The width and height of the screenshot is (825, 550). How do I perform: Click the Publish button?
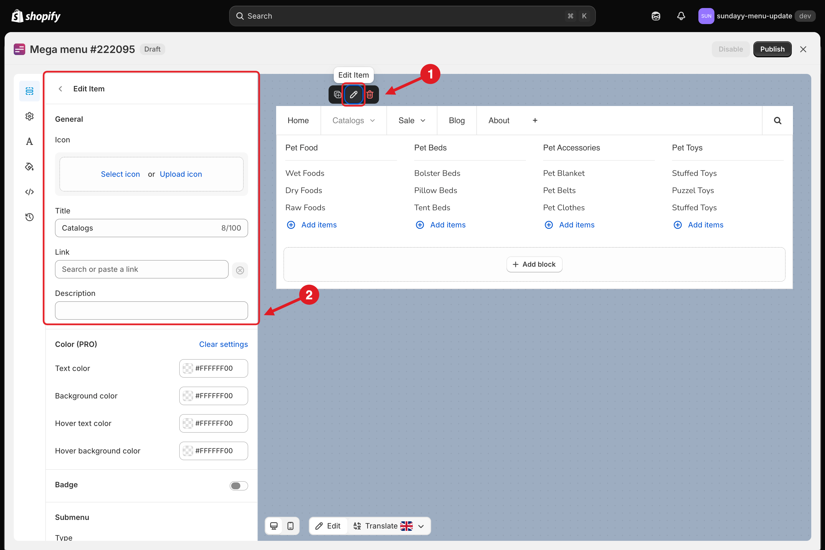coord(772,49)
